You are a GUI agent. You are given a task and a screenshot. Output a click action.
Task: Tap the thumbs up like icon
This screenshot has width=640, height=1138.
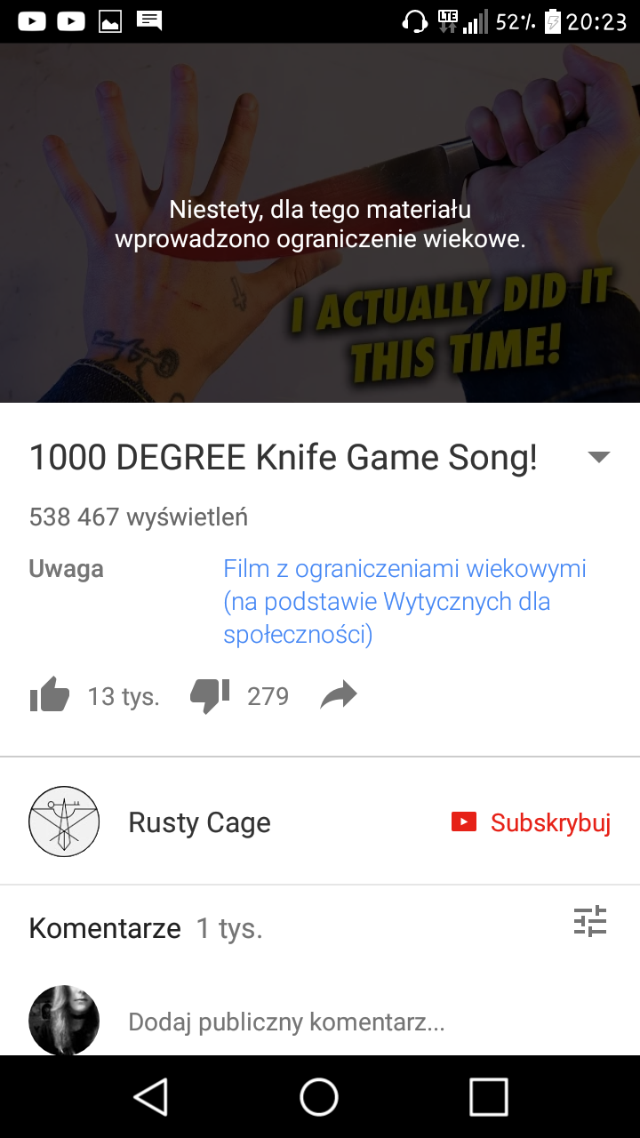(x=50, y=695)
